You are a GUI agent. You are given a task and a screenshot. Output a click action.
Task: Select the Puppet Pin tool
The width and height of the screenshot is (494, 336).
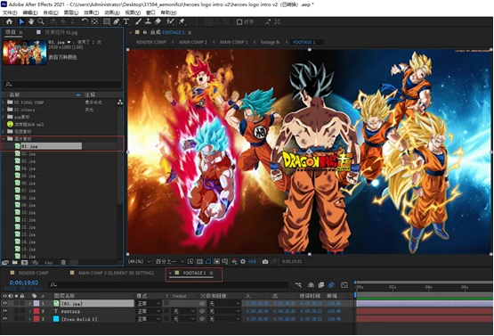[x=182, y=21]
